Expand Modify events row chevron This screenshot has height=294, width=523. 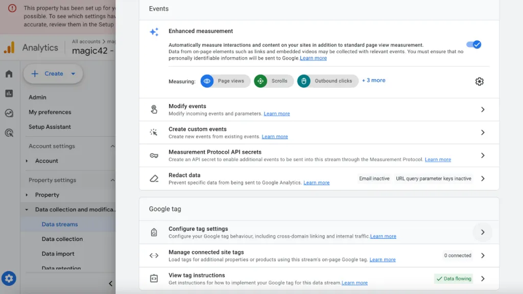(x=483, y=110)
